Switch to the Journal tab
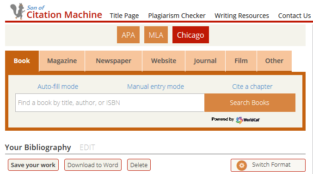 (205, 61)
